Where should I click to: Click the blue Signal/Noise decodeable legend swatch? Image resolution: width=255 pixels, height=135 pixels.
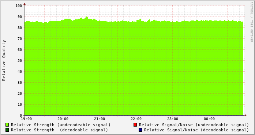point(140,130)
